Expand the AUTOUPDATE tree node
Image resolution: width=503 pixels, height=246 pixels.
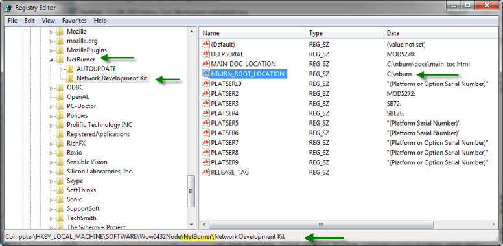[x=62, y=69]
